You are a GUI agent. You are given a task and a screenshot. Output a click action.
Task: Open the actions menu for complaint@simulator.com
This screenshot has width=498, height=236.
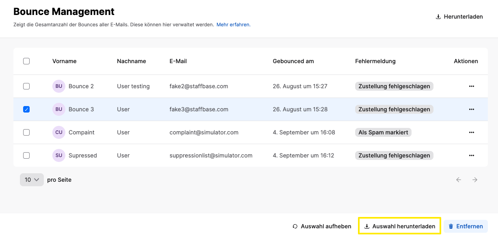pos(472,132)
